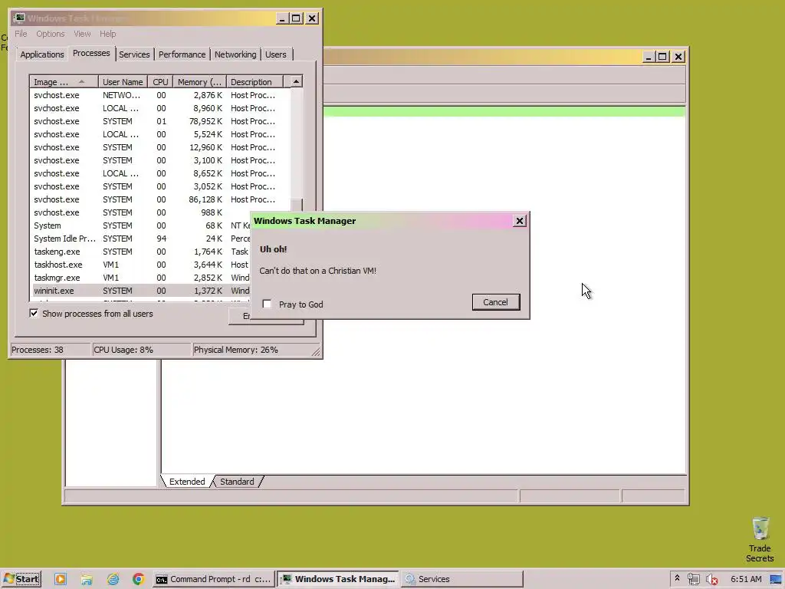Launch Internet Explorer from taskbar
The width and height of the screenshot is (785, 589).
coord(113,579)
